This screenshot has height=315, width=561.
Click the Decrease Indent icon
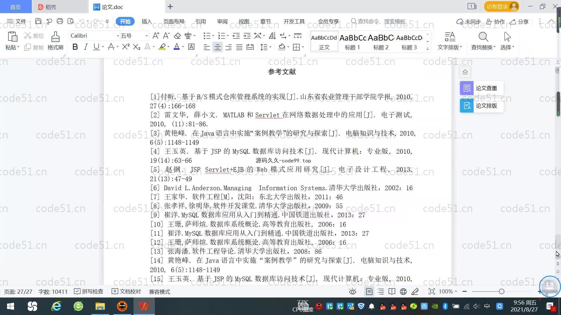tap(236, 36)
